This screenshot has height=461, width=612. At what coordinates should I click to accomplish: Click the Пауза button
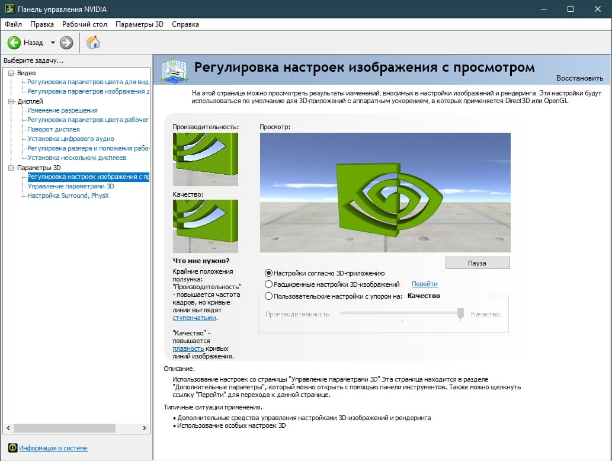coord(478,262)
